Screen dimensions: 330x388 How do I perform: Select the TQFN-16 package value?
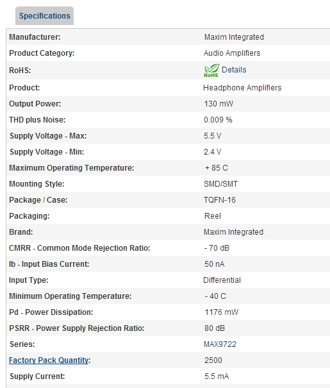coord(220,200)
